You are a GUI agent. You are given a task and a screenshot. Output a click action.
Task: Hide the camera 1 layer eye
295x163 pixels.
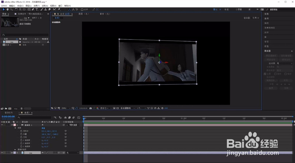click(x=2, y=125)
